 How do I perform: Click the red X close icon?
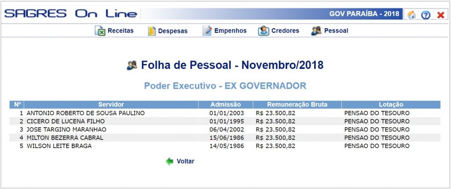click(440, 15)
